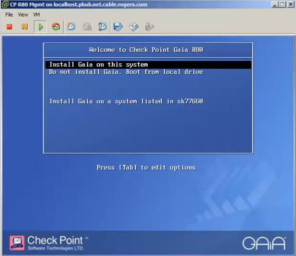This screenshot has width=296, height=256.
Task: Click the floppy disk connect icon
Action: (118, 27)
